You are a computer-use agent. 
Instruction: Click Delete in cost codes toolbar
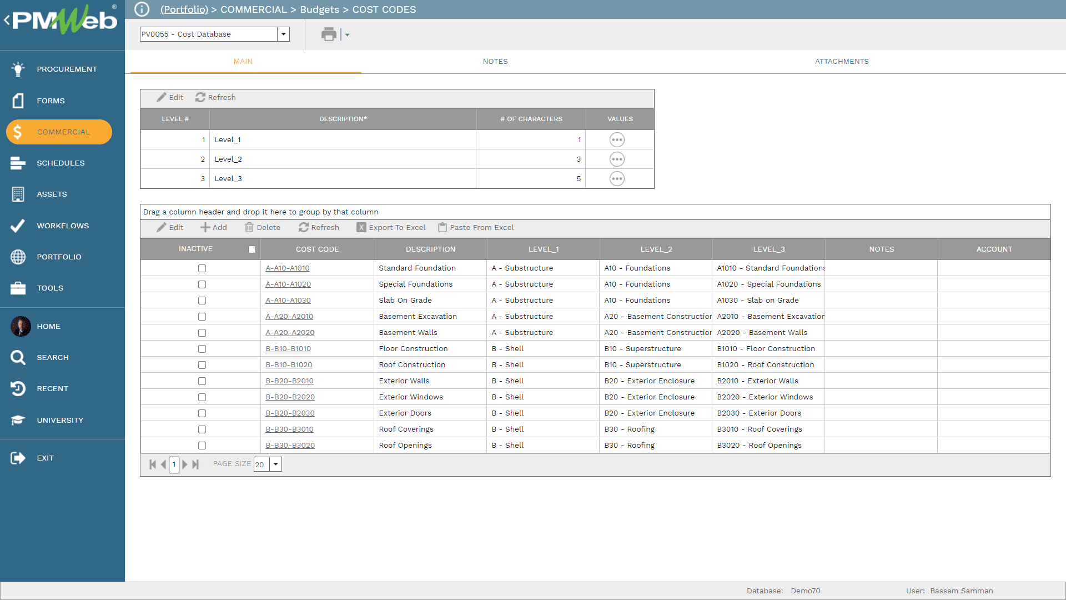(x=263, y=227)
